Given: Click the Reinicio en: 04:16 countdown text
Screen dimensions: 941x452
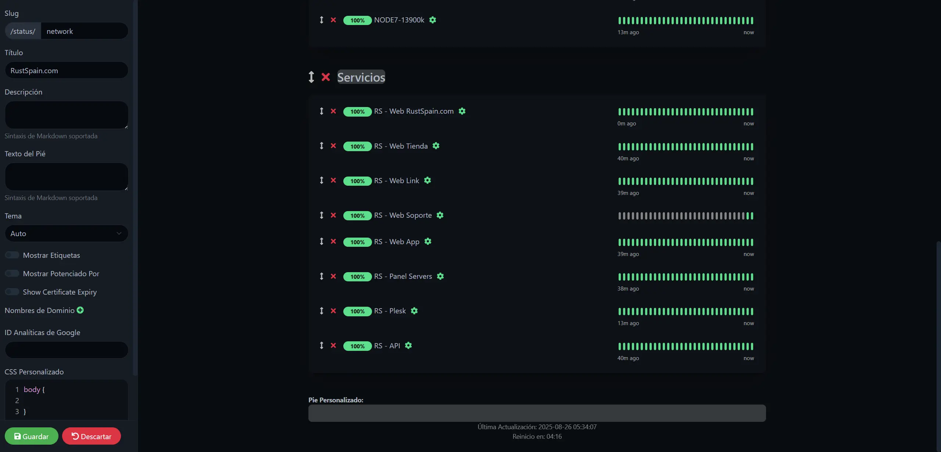Looking at the screenshot, I should point(537,436).
